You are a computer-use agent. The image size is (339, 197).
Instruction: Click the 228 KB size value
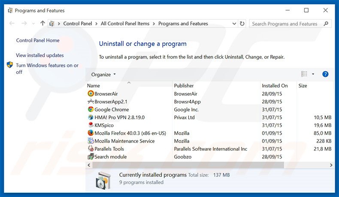click(x=324, y=141)
